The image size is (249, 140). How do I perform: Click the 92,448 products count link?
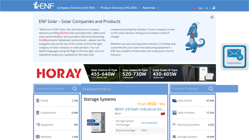(x=43, y=40)
